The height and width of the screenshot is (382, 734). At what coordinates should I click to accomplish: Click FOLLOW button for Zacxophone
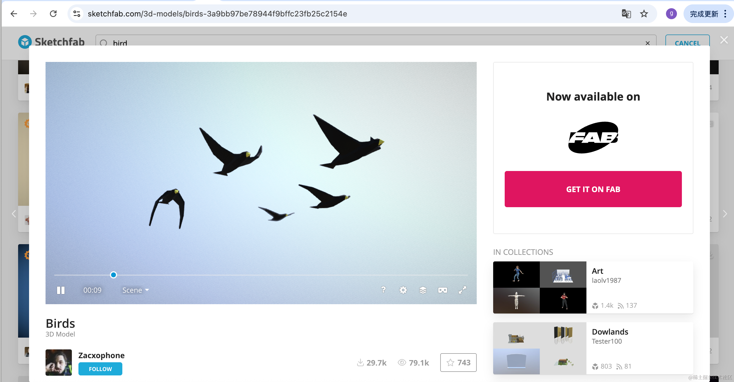tap(100, 369)
